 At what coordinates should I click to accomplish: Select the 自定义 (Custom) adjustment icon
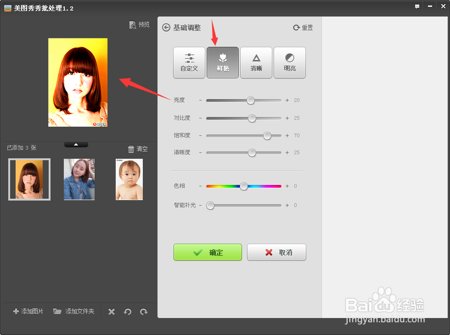tap(189, 62)
